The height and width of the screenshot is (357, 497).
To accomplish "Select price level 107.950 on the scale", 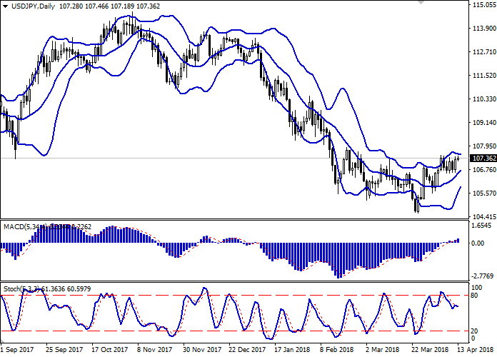I will (x=484, y=146).
